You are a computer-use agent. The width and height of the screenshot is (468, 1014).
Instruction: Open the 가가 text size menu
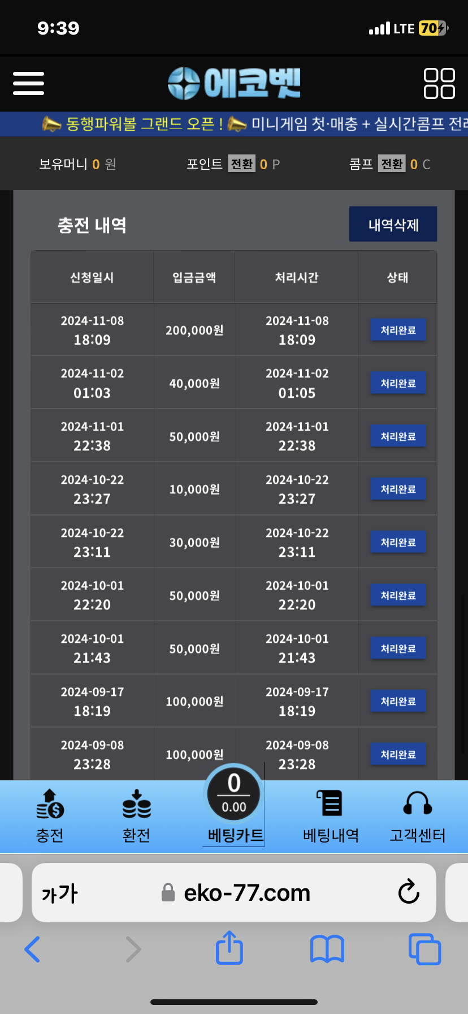(59, 893)
